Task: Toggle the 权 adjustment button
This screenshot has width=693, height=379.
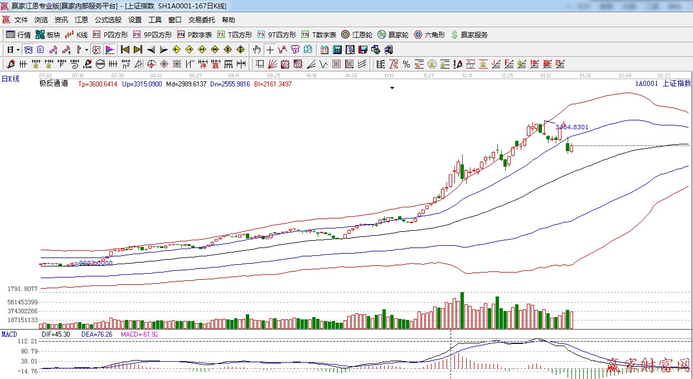Action: (x=96, y=50)
